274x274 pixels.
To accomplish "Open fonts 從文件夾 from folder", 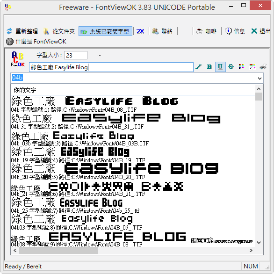I will (59, 31).
